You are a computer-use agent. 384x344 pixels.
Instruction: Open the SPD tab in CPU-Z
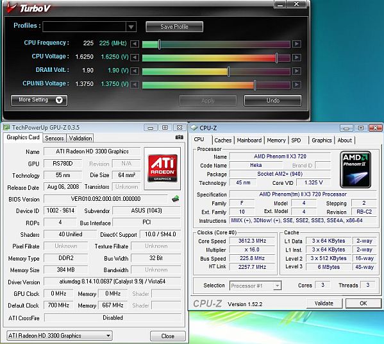point(296,141)
